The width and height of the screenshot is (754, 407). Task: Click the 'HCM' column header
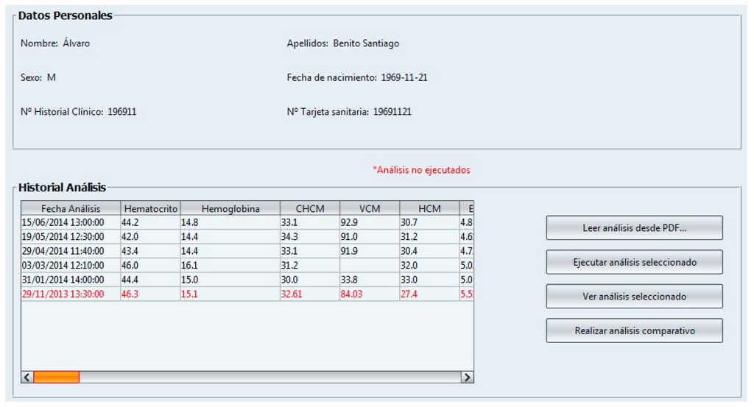(x=429, y=208)
